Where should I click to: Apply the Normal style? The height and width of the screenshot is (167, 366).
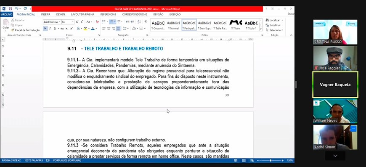tap(173, 25)
